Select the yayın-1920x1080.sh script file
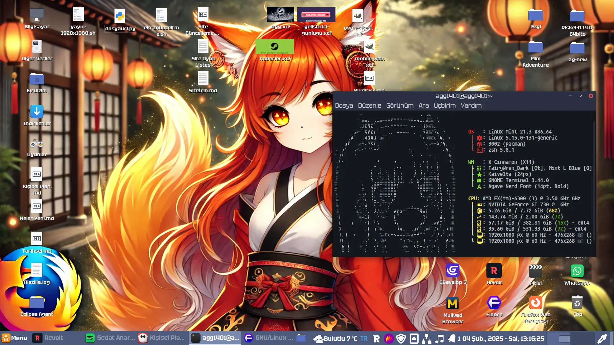 point(78,21)
